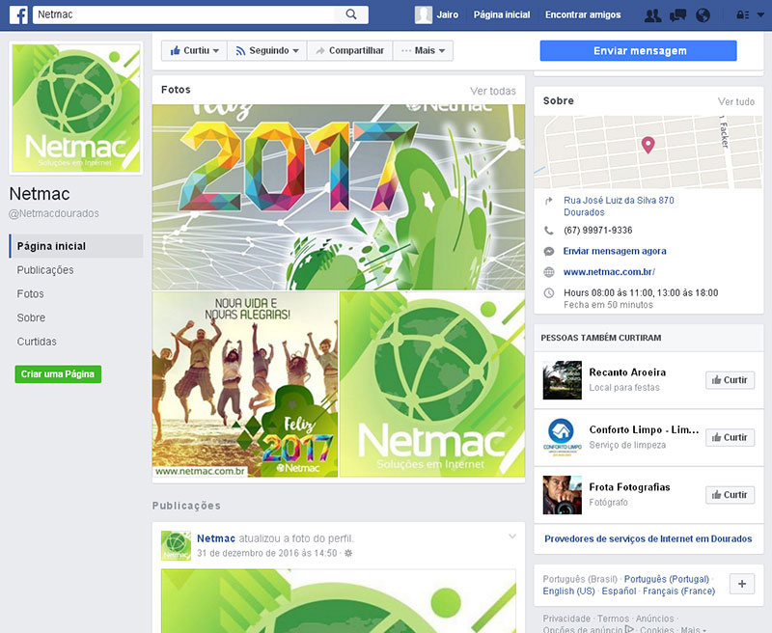Select Curtidas in the sidebar
Viewport: 772px width, 633px height.
click(37, 342)
